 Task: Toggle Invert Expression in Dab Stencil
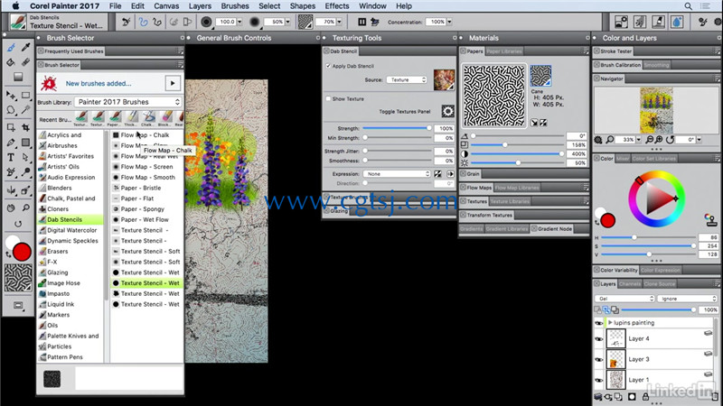tap(437, 173)
